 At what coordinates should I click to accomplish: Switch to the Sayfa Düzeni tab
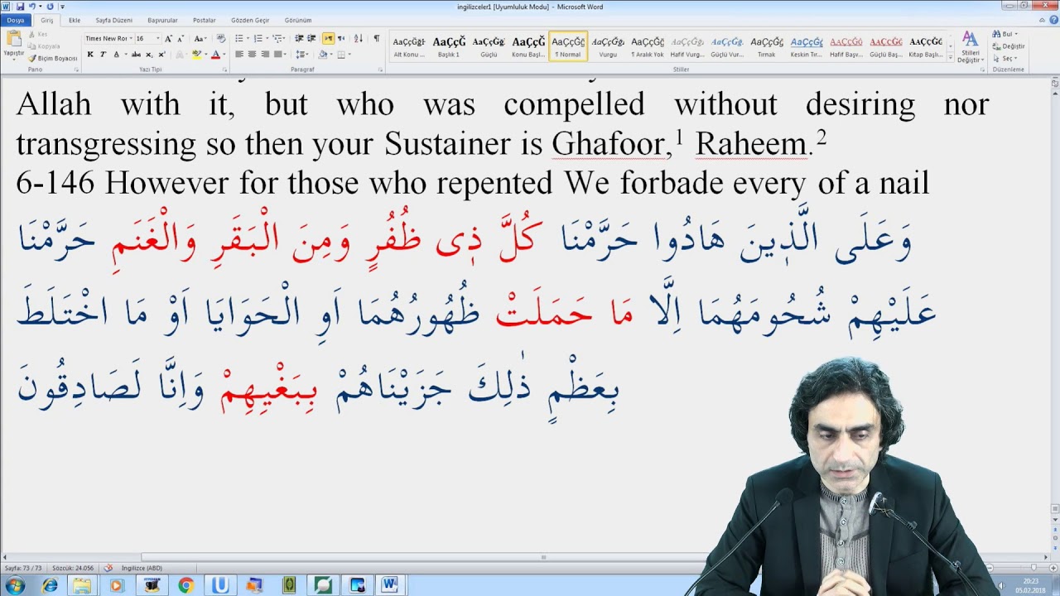(114, 20)
